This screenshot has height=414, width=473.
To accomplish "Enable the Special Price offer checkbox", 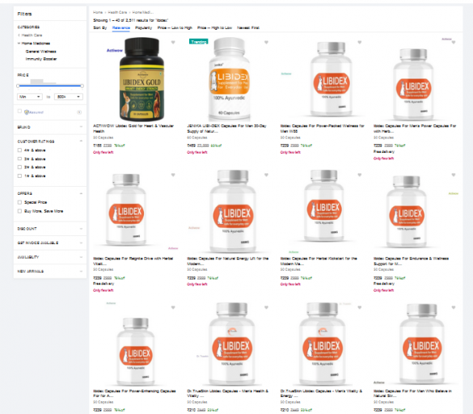I will (x=19, y=202).
